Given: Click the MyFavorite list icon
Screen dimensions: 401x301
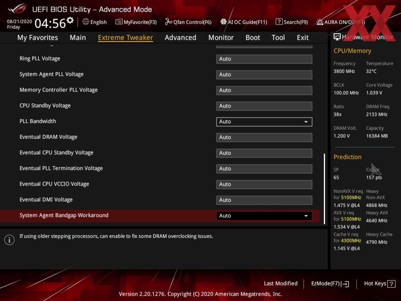Looking at the screenshot, I should [119, 22].
